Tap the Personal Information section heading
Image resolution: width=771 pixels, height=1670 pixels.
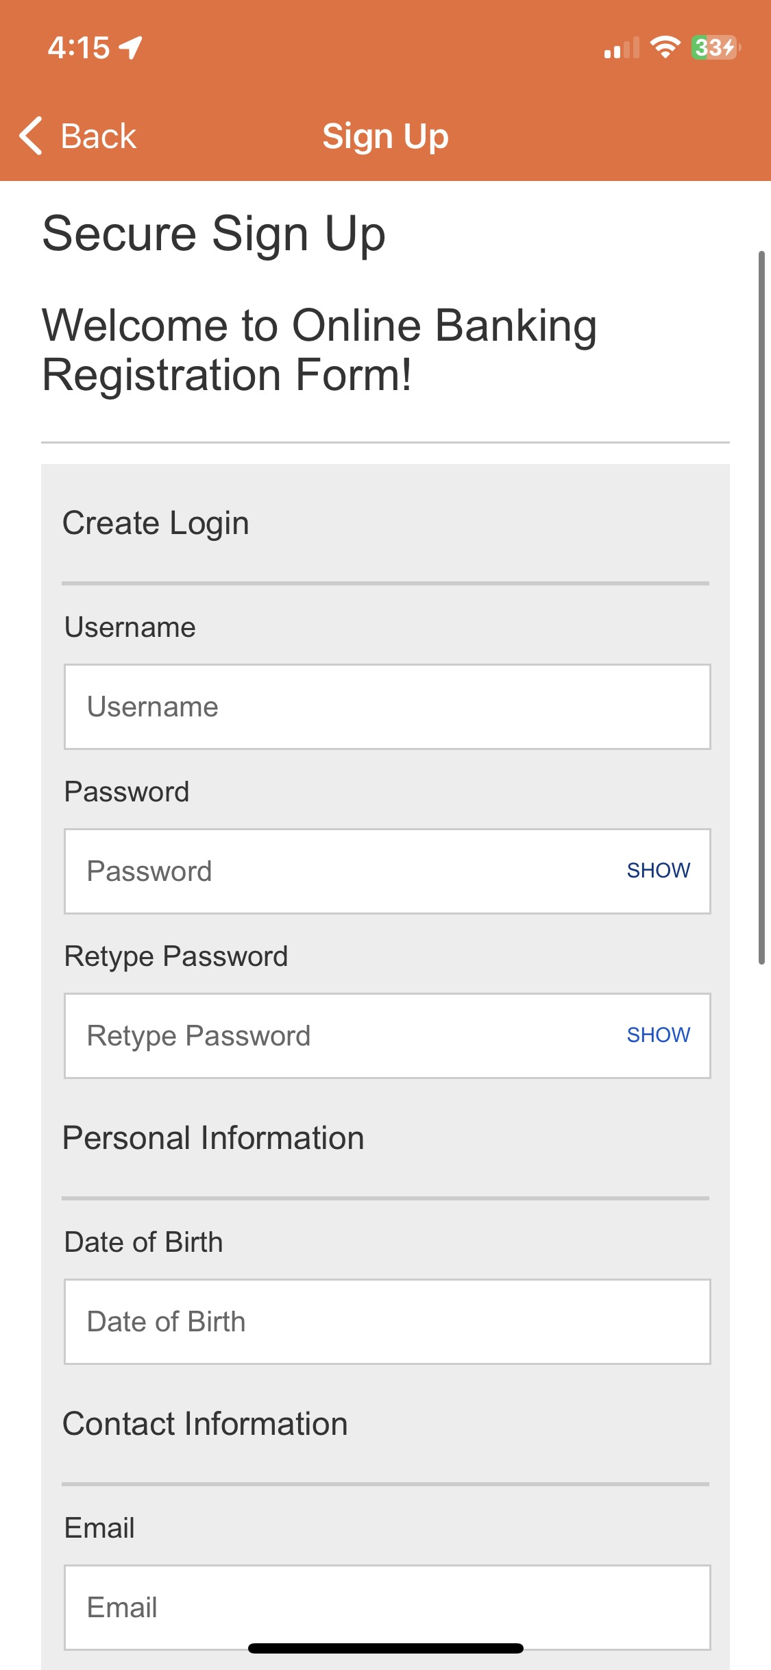(x=213, y=1138)
